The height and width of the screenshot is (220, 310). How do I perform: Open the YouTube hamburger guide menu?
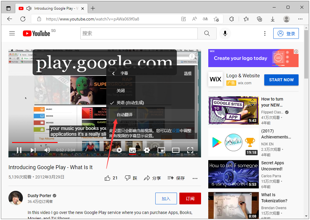point(12,33)
